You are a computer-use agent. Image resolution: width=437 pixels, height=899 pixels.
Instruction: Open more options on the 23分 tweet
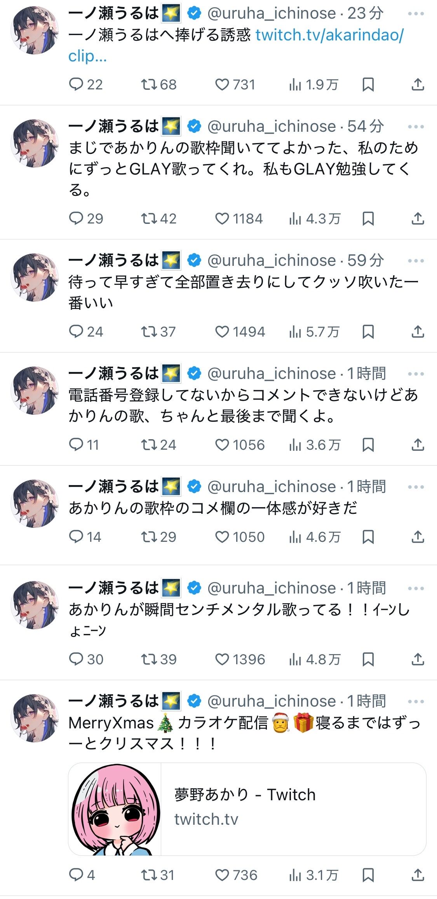416,14
